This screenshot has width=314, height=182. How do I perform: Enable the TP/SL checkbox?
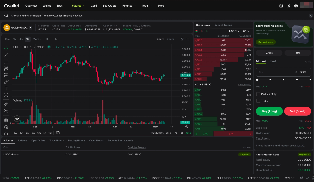258,101
